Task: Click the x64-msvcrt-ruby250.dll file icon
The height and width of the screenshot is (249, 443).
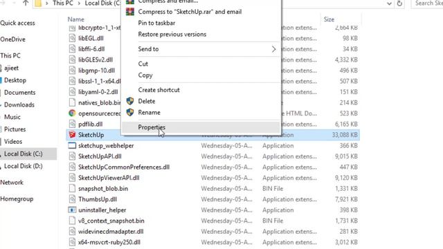Action: tap(72, 242)
